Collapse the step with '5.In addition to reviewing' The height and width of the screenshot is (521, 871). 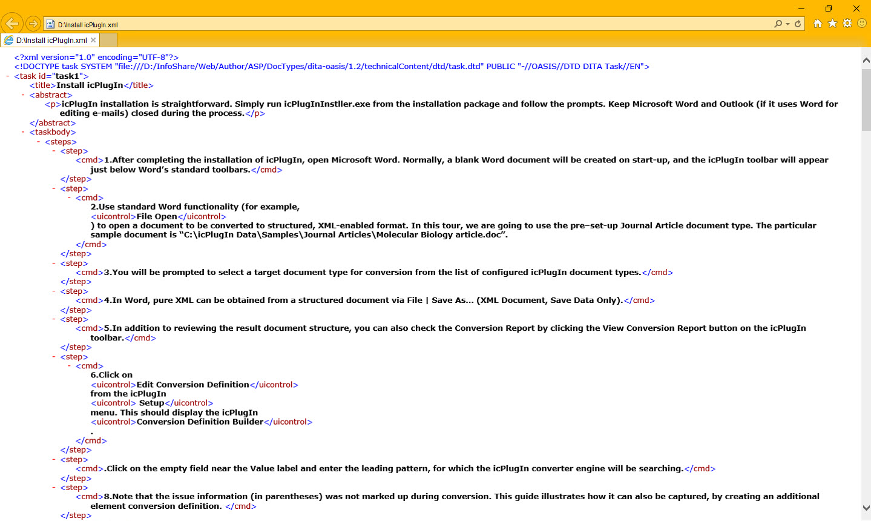54,319
